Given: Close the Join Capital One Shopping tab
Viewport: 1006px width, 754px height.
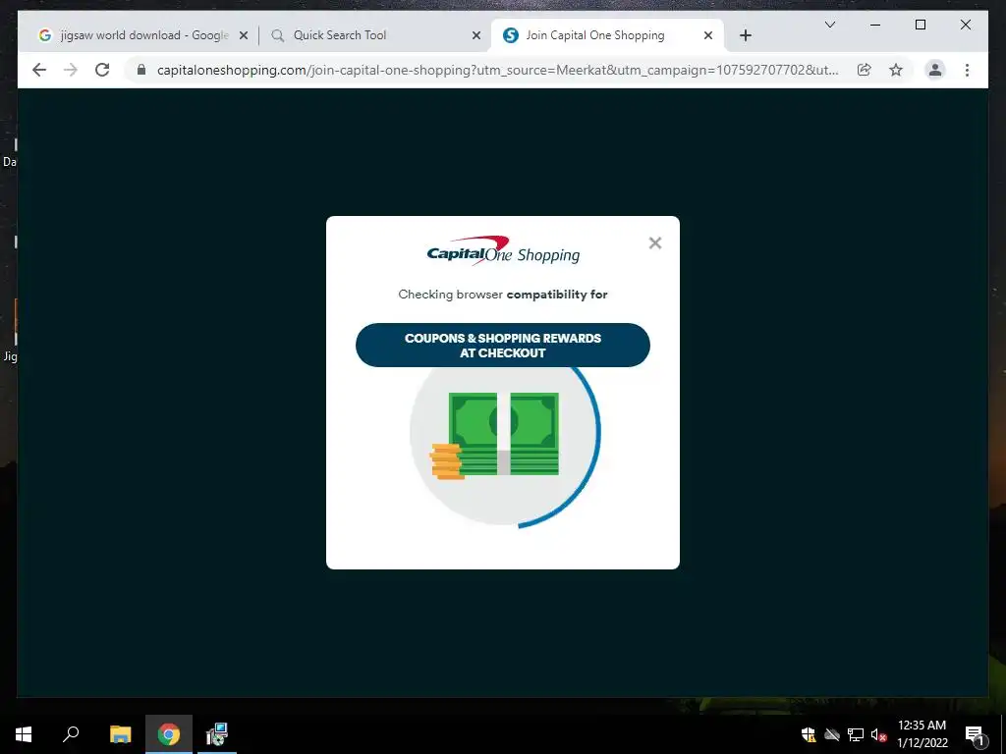Looking at the screenshot, I should click(707, 35).
